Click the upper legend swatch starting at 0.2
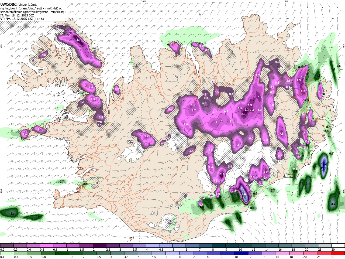Viewport: 345px width, 259px height. point(7,246)
